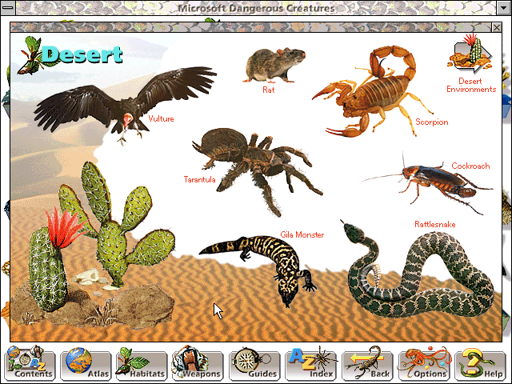This screenshot has width=512, height=384.
Task: Click the Desert Environments cactus arrow icon
Action: pyautogui.click(x=470, y=54)
